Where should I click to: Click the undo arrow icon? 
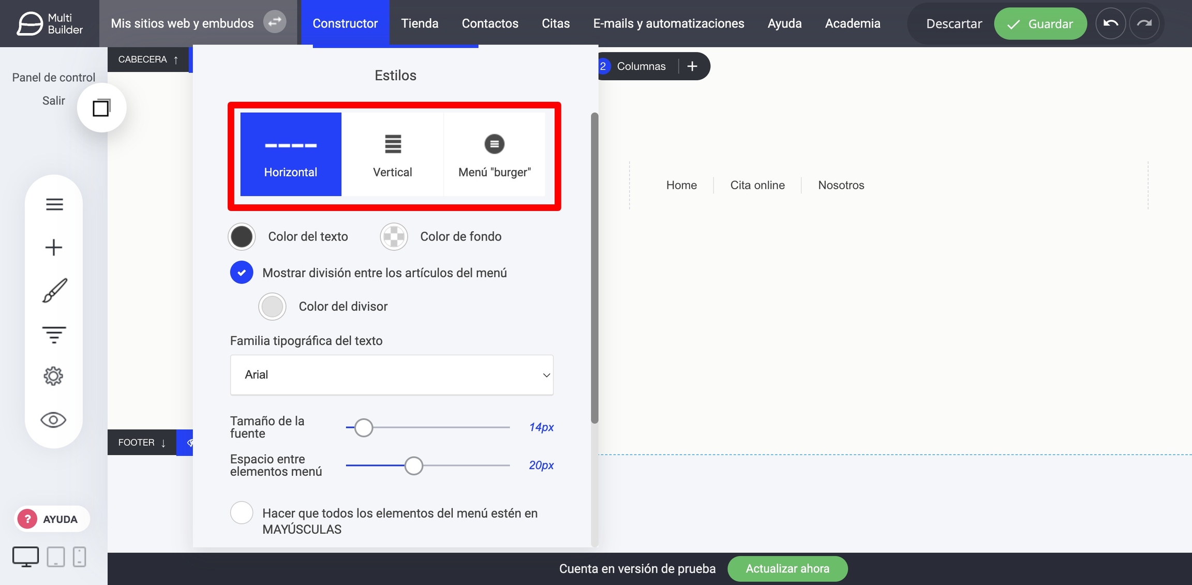pos(1110,23)
